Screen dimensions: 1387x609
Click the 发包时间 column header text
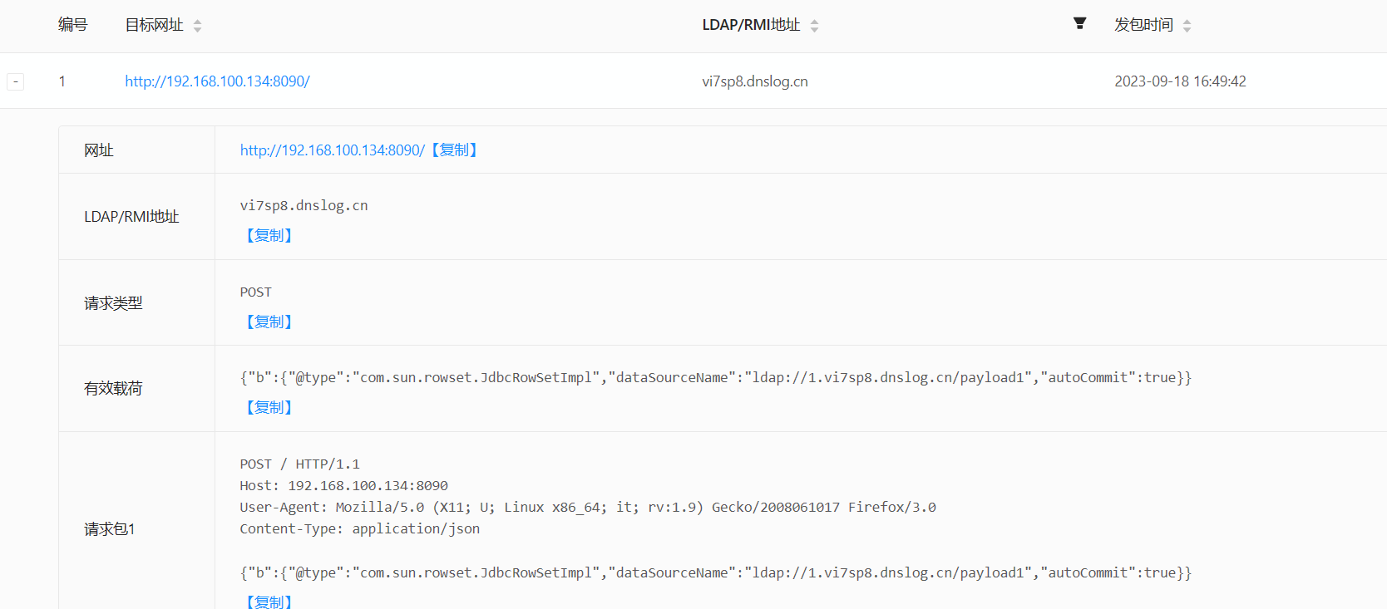[x=1143, y=25]
